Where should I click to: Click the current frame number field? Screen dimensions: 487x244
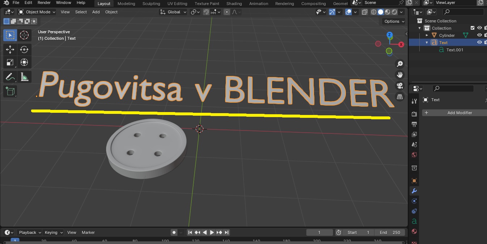pos(319,232)
